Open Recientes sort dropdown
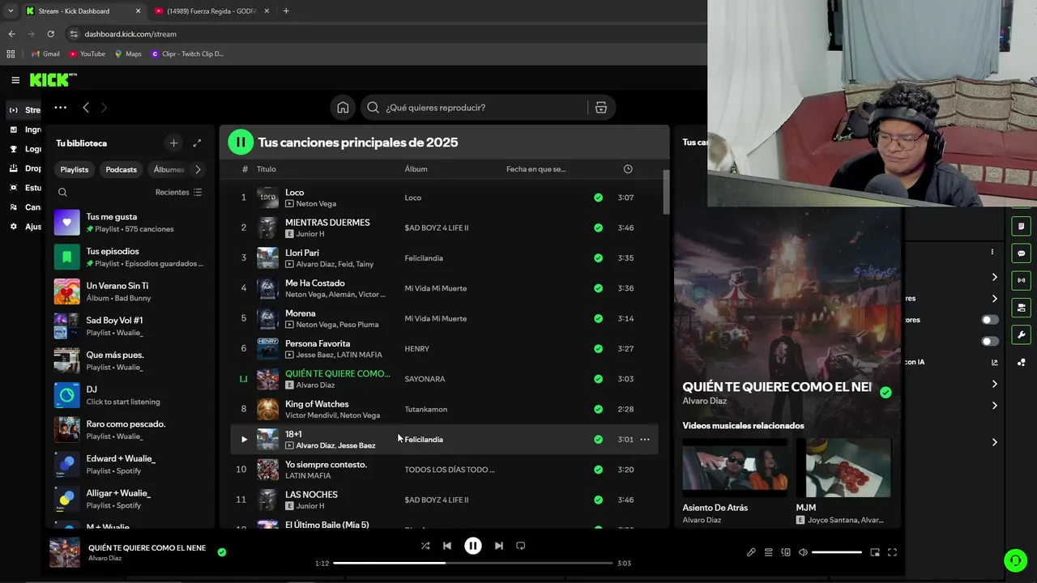 (x=178, y=193)
